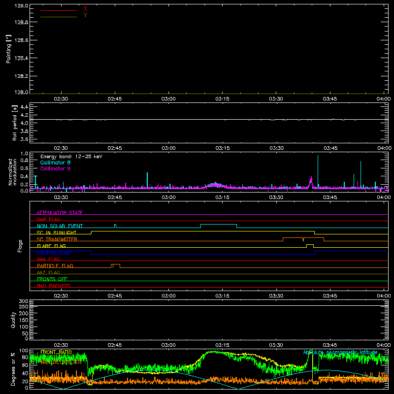Click the narrow NON_SOLAR_EVENT pulse near 02:45
The width and height of the screenshot is (394, 394).
(x=115, y=226)
